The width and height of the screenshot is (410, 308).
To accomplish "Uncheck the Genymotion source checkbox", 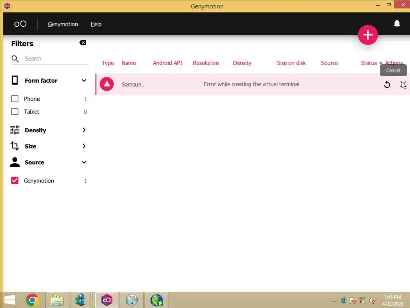I will 15,180.
